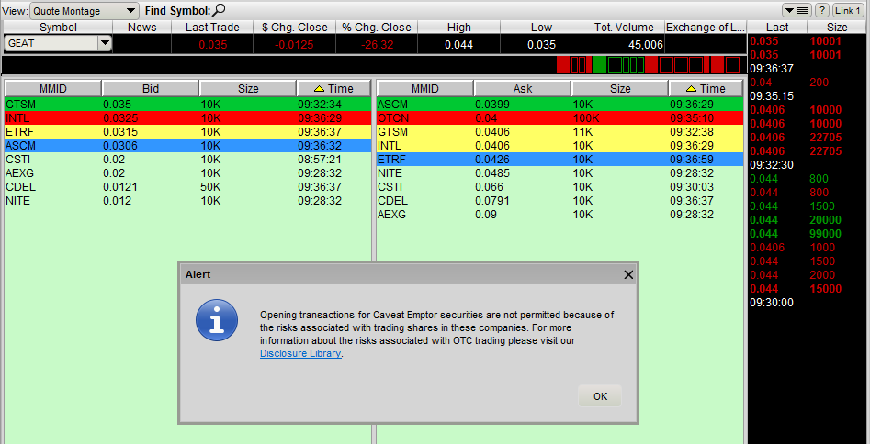Select the NITE bid row at 0.012
This screenshot has width=870, height=444.
point(187,201)
